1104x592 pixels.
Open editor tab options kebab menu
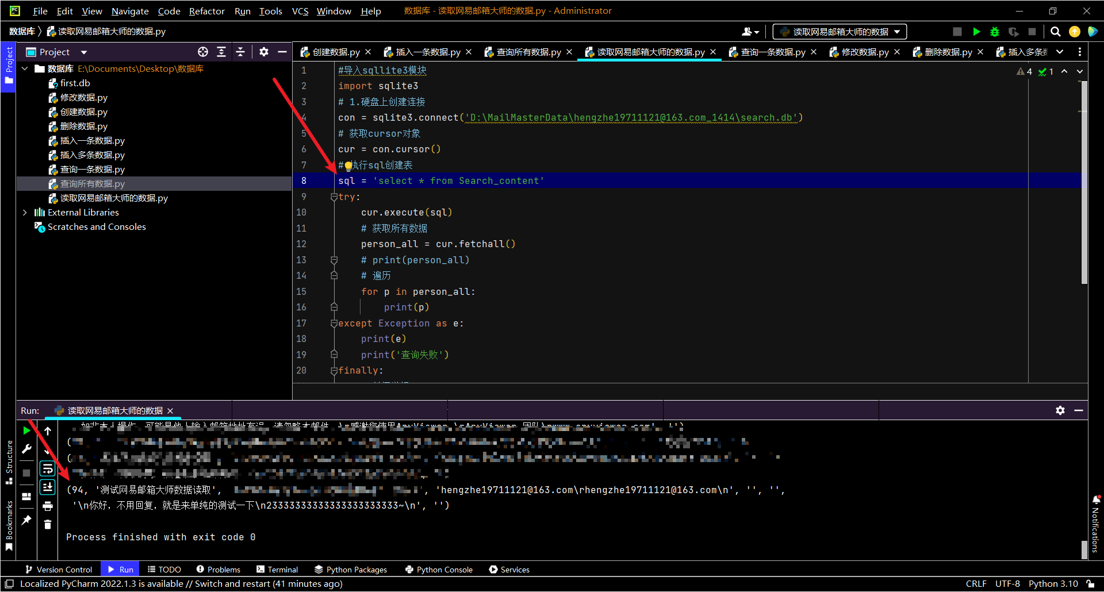(x=1080, y=52)
